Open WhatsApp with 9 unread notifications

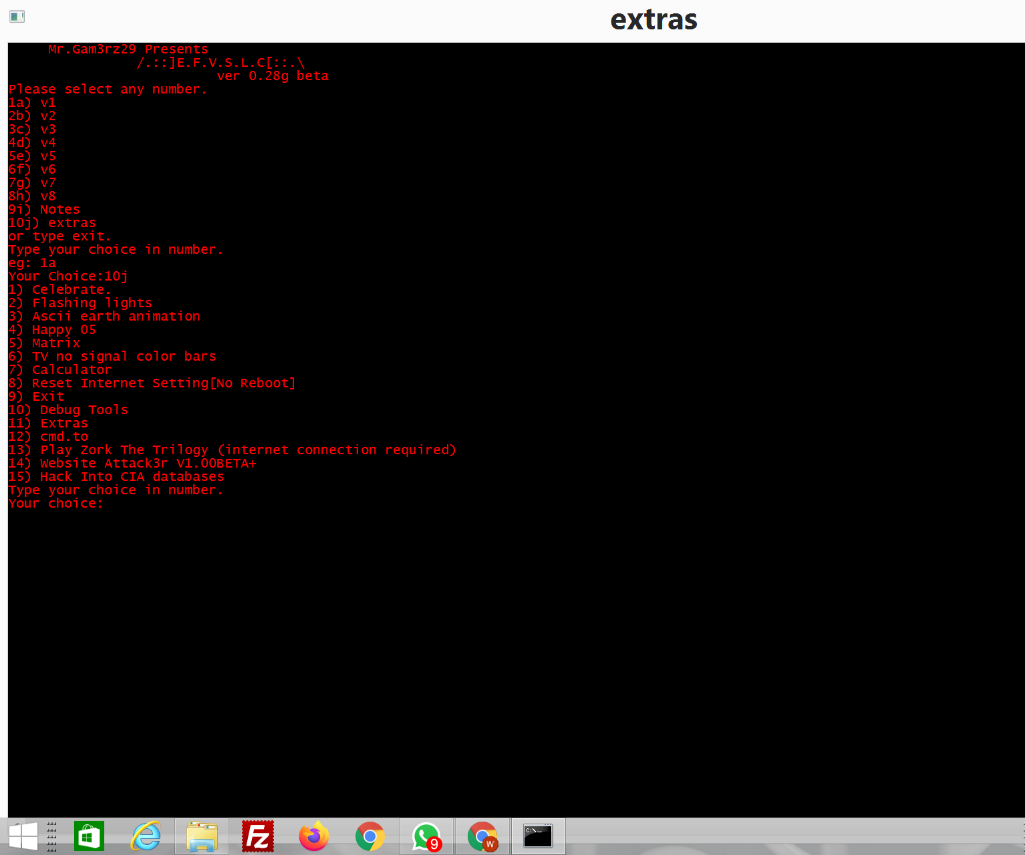pos(426,836)
